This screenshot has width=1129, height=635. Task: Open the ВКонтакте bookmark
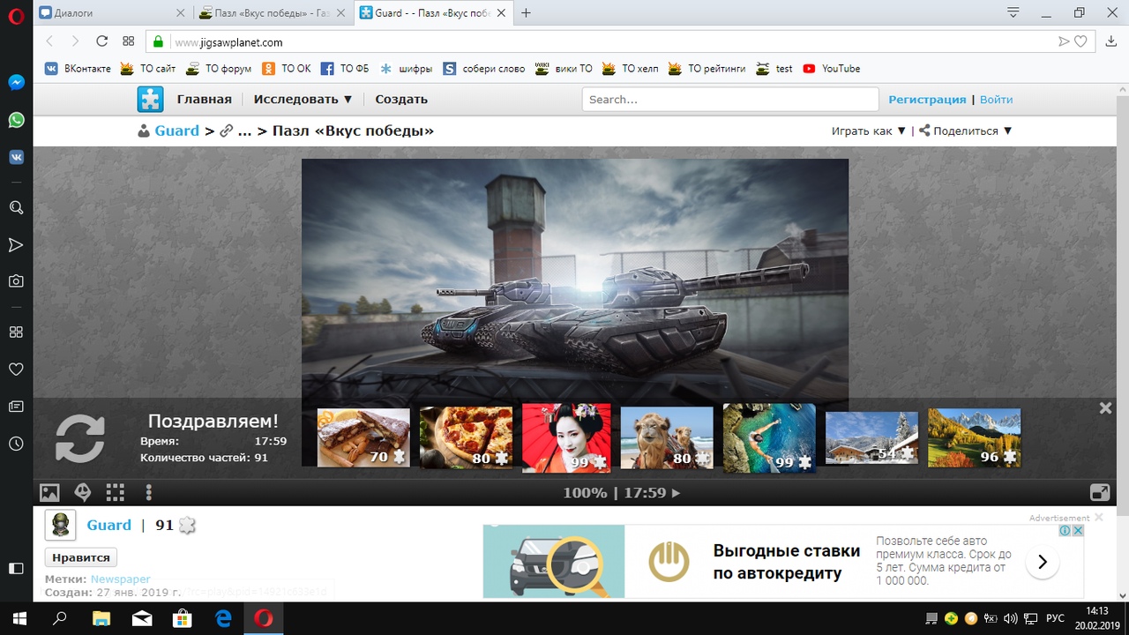tap(78, 68)
